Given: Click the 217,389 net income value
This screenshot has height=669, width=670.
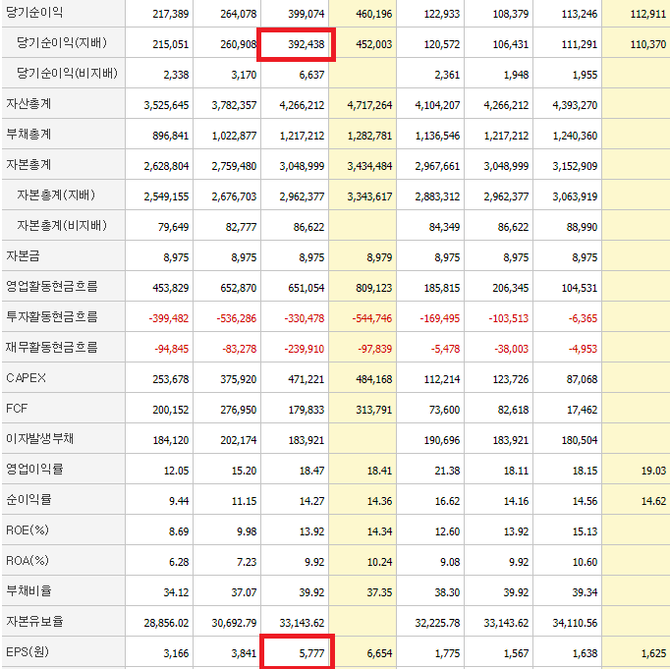Looking at the screenshot, I should [x=171, y=14].
